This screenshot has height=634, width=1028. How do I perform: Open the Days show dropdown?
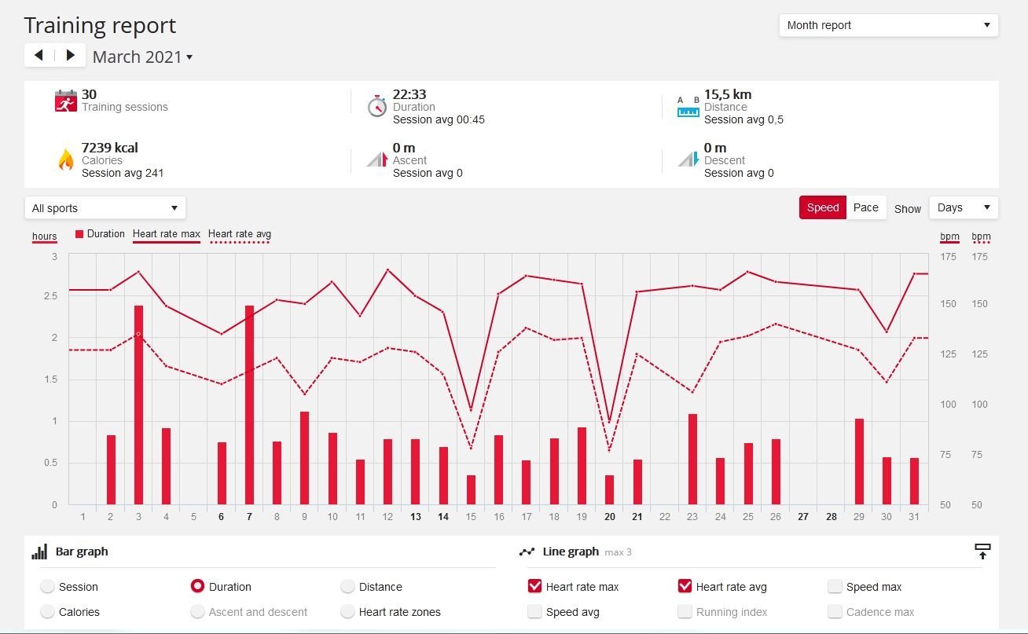(964, 207)
